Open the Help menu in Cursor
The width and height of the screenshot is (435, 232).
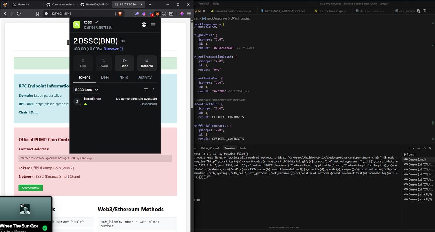216,3
